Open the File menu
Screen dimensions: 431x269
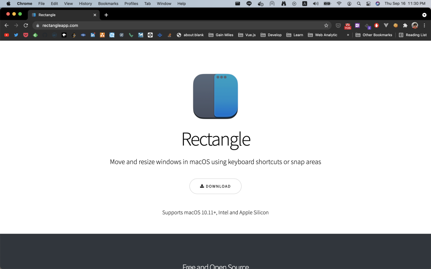(42, 3)
